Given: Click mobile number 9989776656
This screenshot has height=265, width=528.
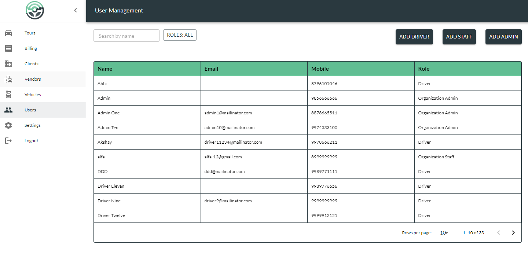Looking at the screenshot, I should click(x=324, y=186).
